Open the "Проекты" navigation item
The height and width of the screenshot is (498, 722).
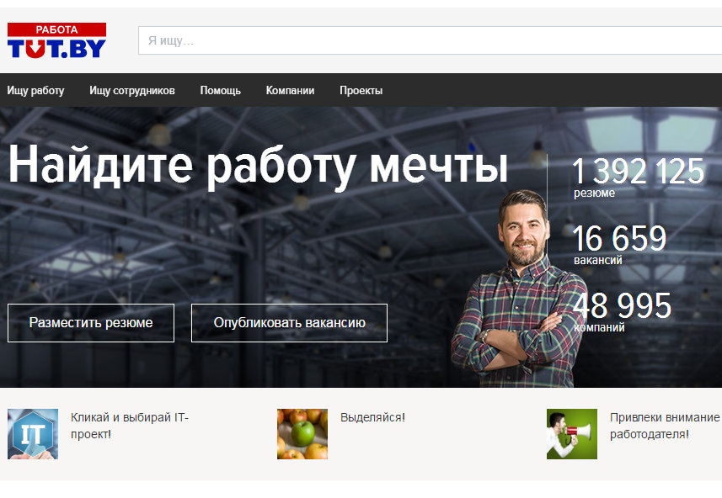tap(361, 91)
